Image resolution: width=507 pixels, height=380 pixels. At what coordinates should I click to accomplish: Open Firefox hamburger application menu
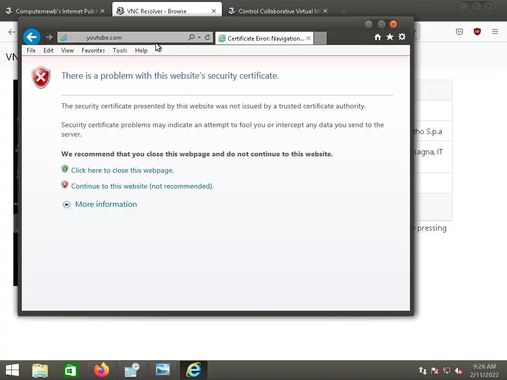pyautogui.click(x=495, y=32)
